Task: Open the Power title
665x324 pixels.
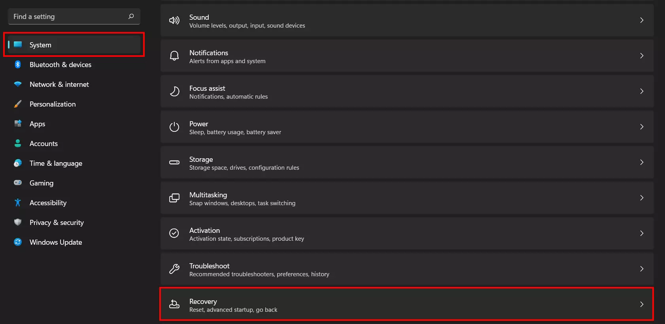Action: 198,124
